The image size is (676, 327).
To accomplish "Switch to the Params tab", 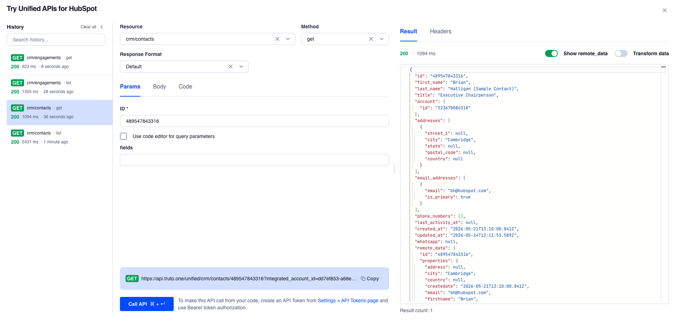I will coord(130,87).
